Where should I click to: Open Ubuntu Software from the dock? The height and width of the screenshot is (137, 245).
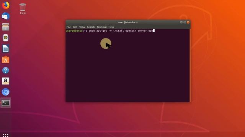point(6,59)
